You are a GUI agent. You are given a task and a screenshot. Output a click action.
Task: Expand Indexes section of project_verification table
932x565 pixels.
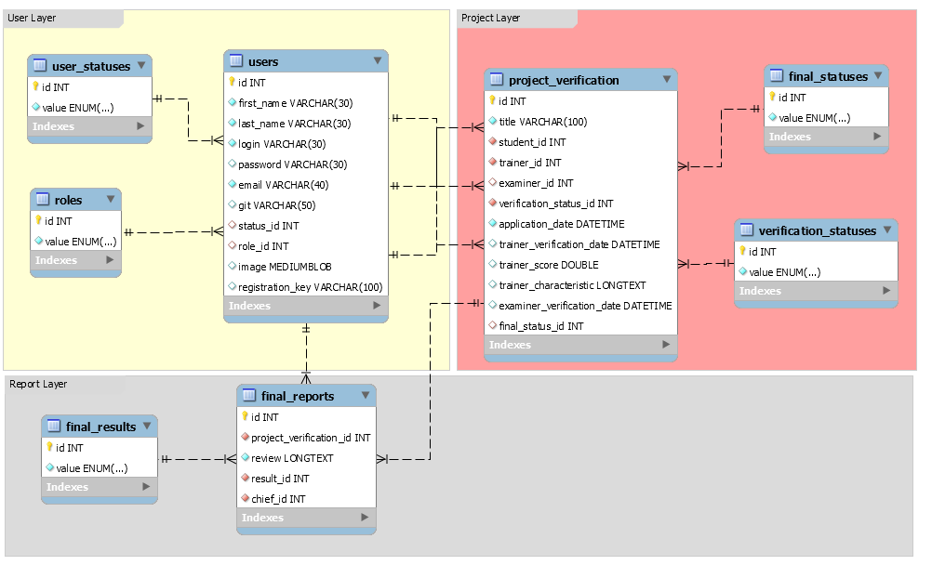tap(666, 344)
